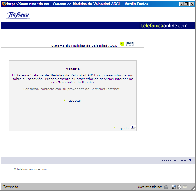This screenshot has height=191, width=196.
Task: Click the padlock security icon in status bar
Action: coord(167,187)
